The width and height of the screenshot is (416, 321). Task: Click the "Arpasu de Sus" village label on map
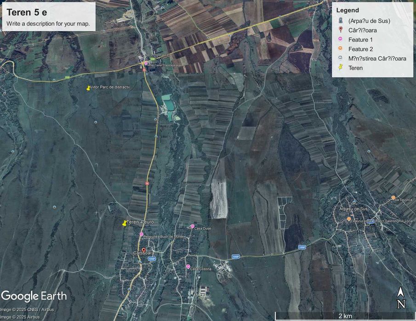pos(353,209)
